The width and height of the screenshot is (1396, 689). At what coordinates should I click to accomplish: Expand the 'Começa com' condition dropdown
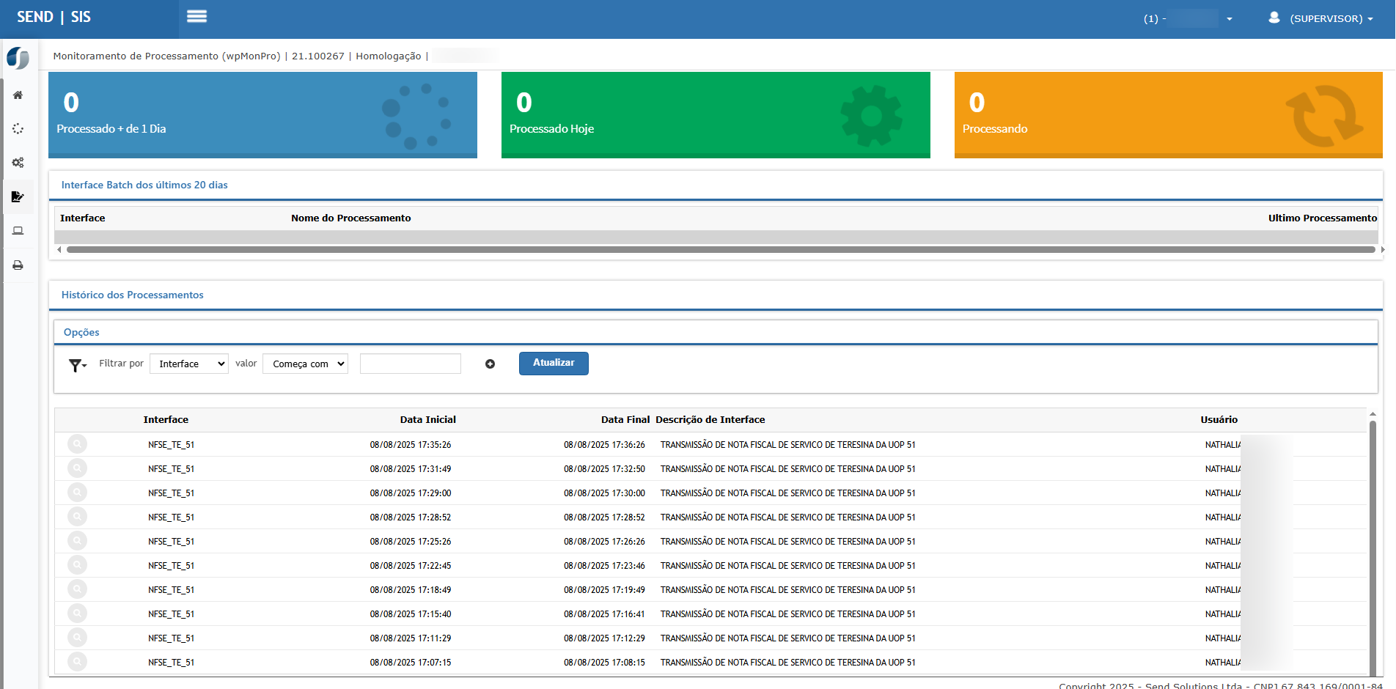pyautogui.click(x=305, y=364)
